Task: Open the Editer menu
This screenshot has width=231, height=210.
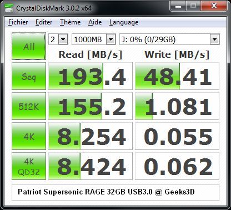Action: point(44,22)
